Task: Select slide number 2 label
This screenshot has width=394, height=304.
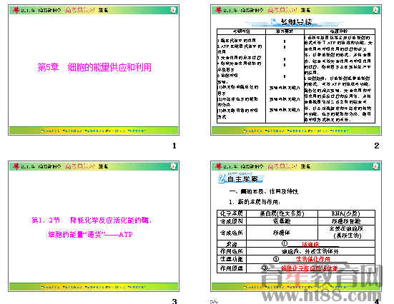Action: [377, 146]
